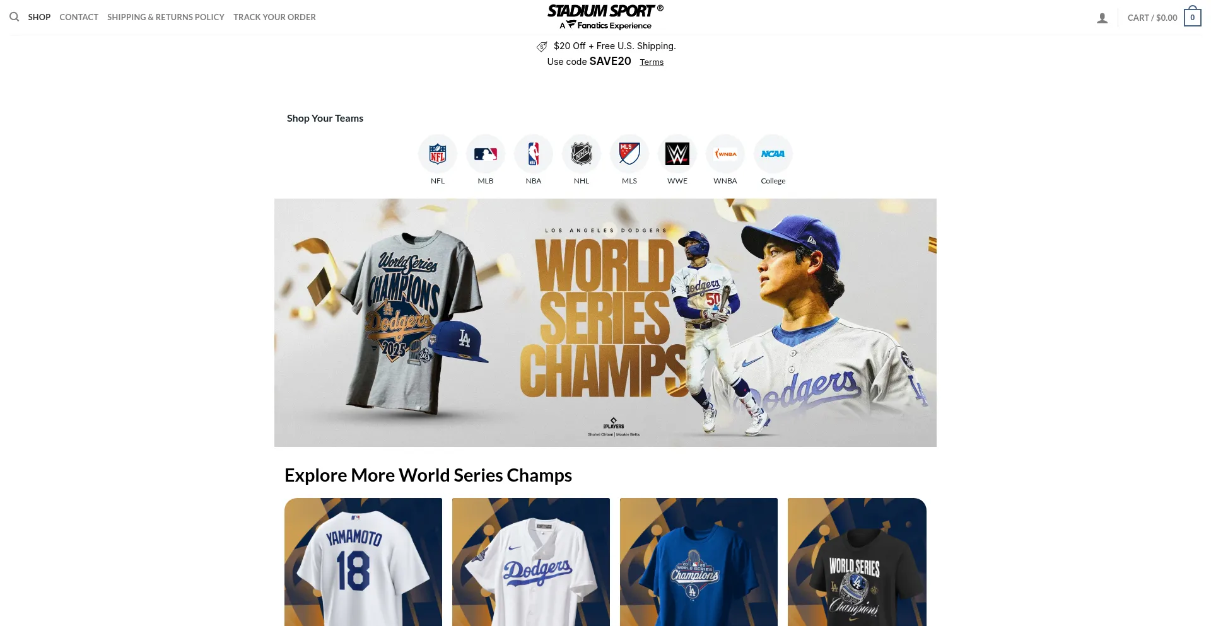Go to the CONTACT page
The image size is (1211, 626).
tap(79, 17)
